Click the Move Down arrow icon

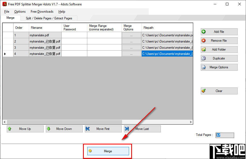pos(49,129)
